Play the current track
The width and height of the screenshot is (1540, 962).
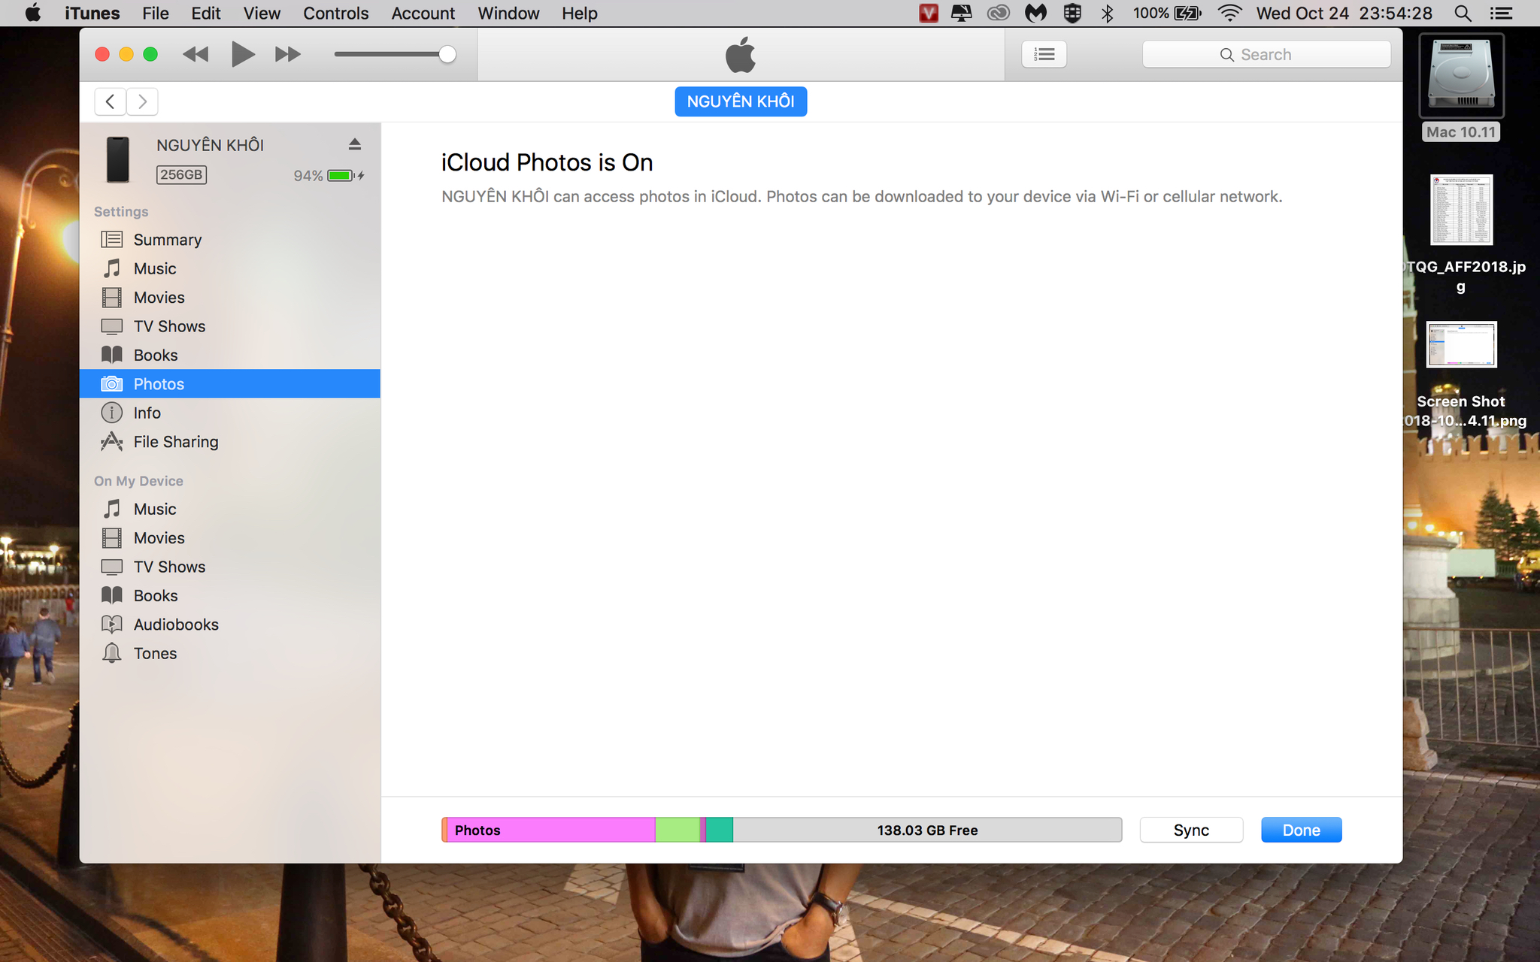pos(242,54)
